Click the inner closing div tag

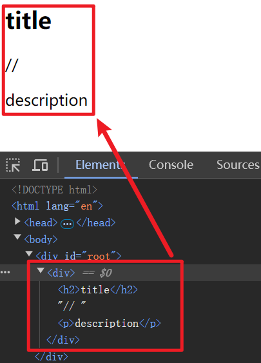[63, 340]
